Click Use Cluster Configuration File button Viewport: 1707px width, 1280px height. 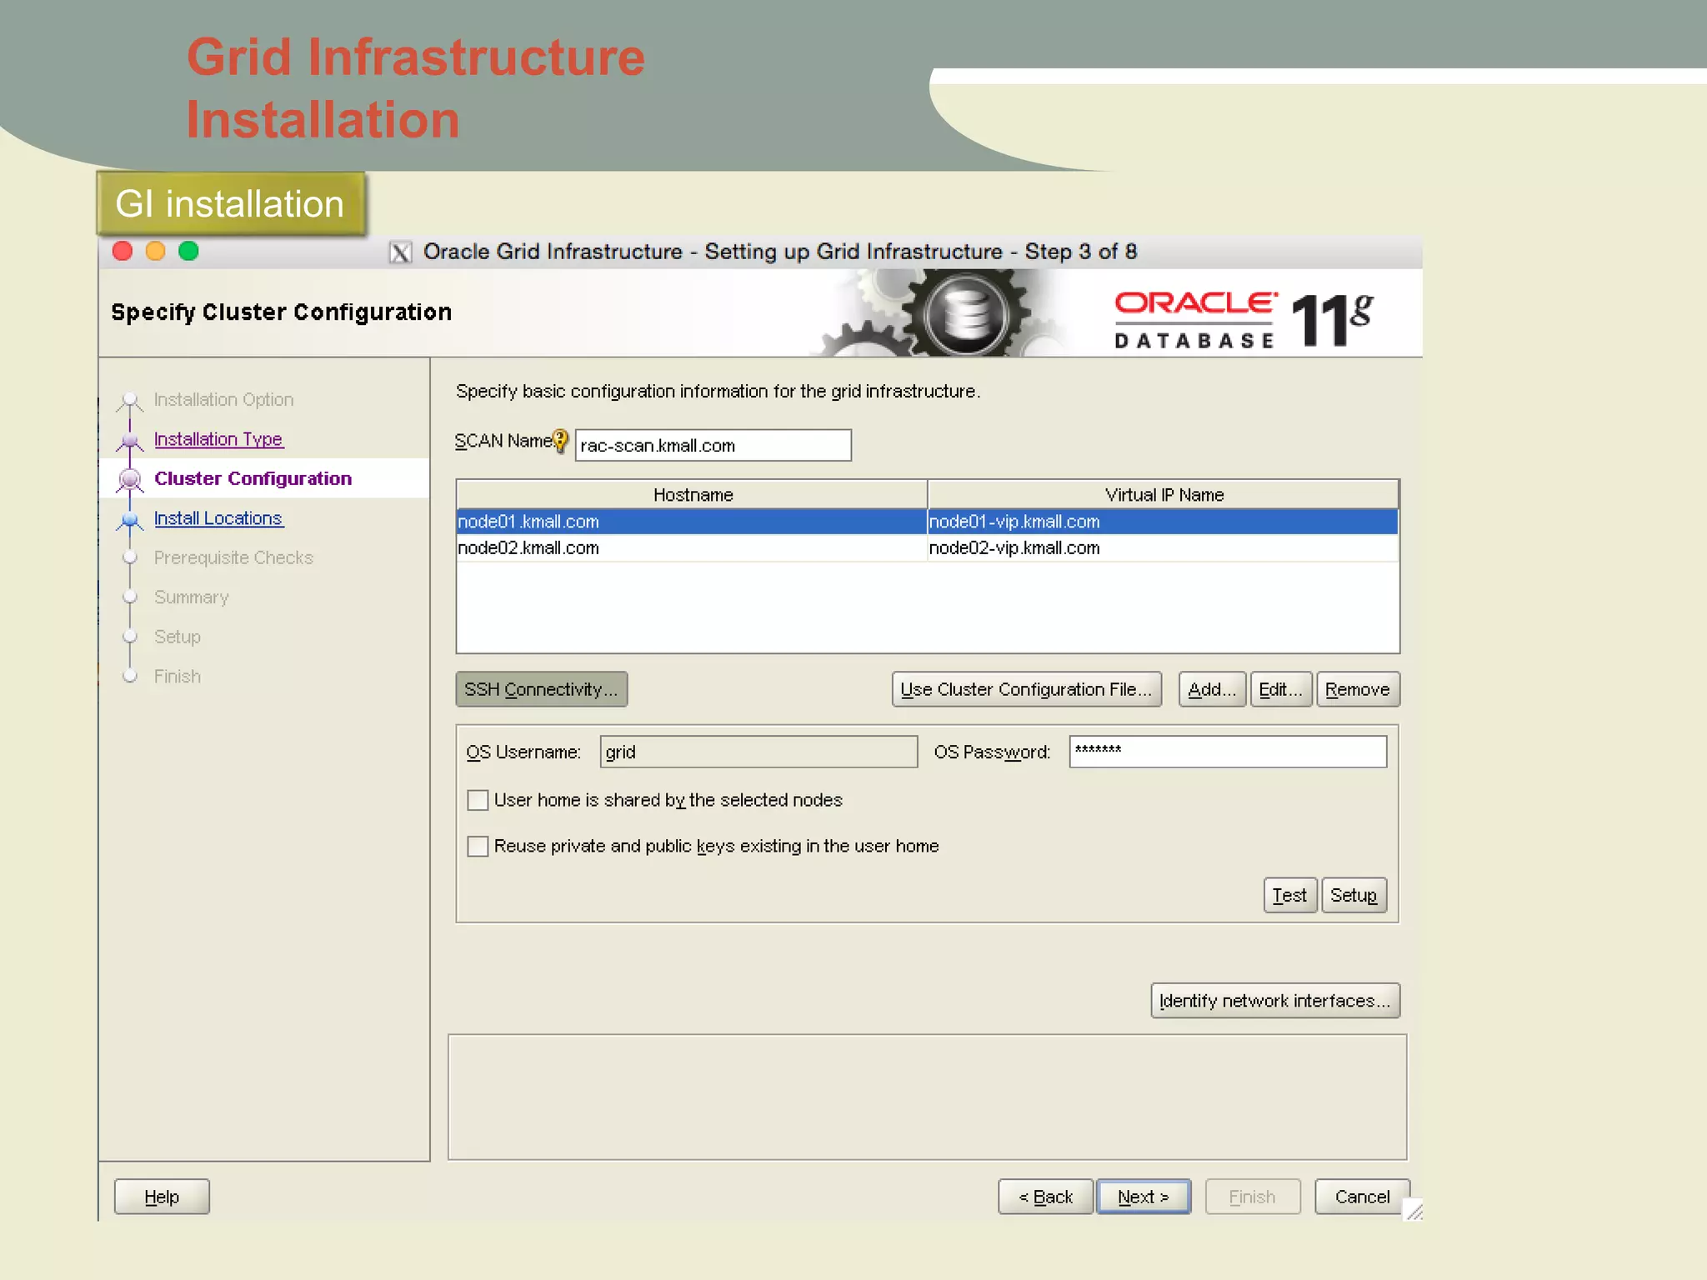pos(1026,689)
